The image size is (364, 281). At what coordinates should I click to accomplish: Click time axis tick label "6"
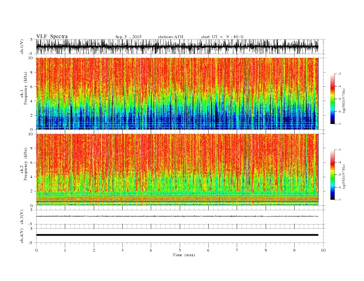point(208,250)
